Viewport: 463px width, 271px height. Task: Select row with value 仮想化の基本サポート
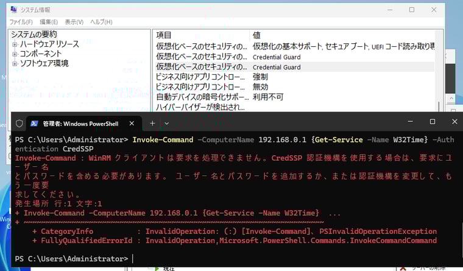click(x=295, y=46)
